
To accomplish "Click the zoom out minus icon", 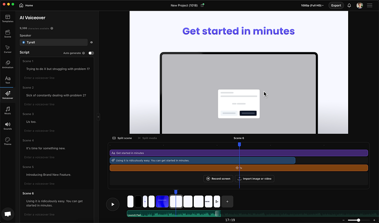I will (343, 220).
